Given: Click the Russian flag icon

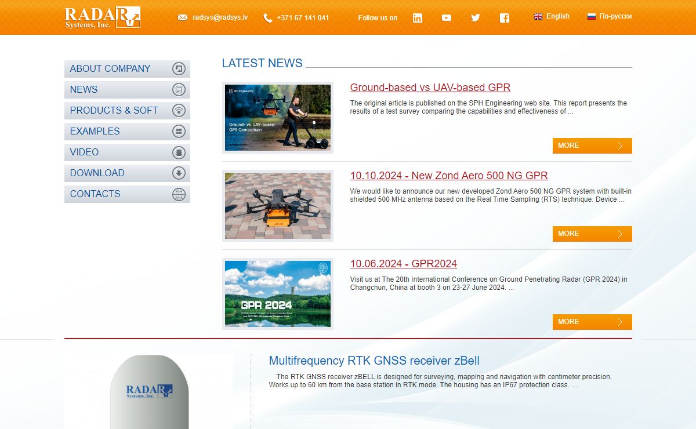Looking at the screenshot, I should [x=592, y=17].
